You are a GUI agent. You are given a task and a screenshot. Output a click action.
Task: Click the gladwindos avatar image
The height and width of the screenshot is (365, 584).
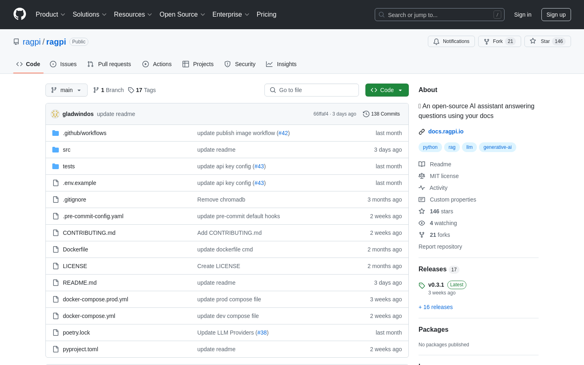(55, 114)
